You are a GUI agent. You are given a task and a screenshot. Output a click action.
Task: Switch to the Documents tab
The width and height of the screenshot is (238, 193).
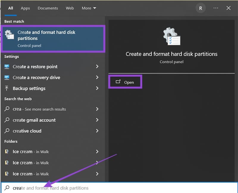[48, 8]
